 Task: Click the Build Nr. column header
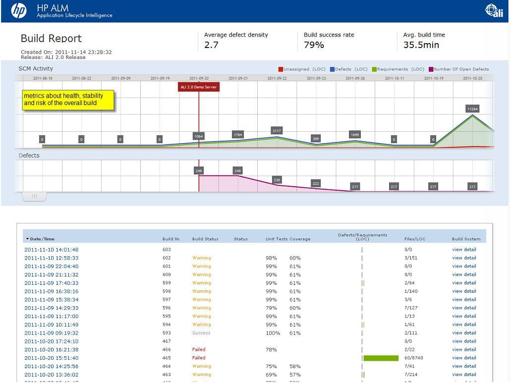(x=171, y=239)
